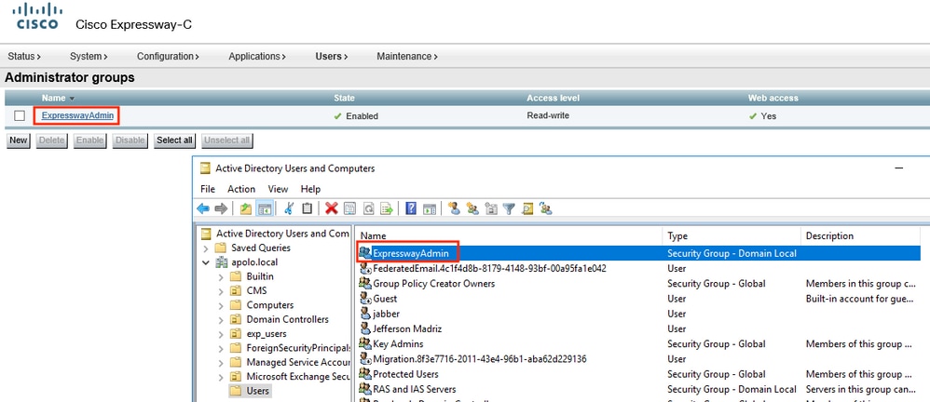Click the New button
Image resolution: width=930 pixels, height=402 pixels.
point(19,141)
